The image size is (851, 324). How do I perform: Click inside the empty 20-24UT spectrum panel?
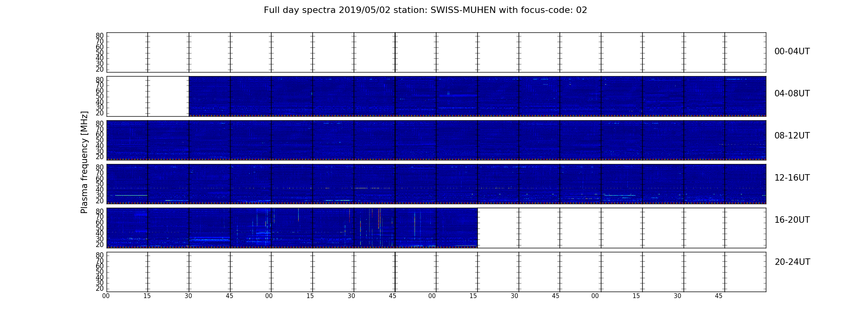(x=436, y=272)
